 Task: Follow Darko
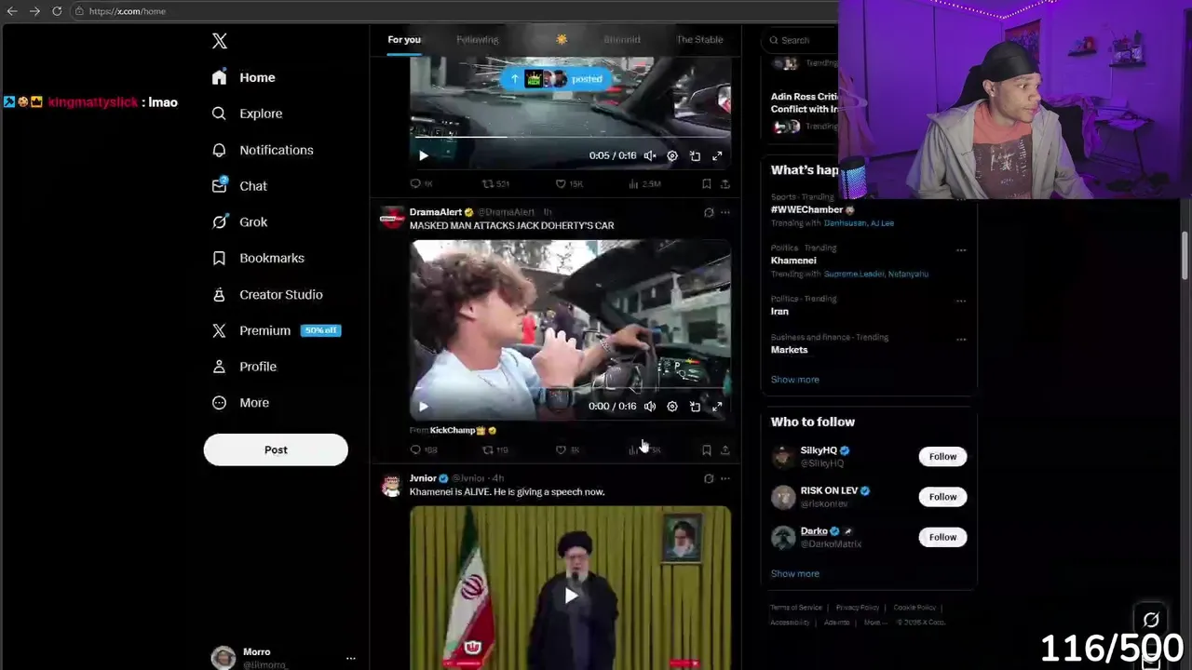pos(942,537)
